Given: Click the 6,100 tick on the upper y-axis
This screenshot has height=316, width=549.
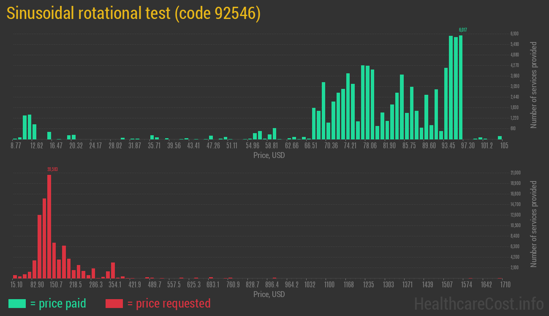Looking at the screenshot, I should coord(514,34).
